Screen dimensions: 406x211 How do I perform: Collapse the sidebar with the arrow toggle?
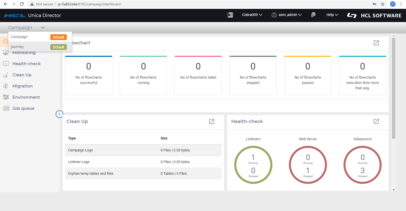click(x=59, y=114)
